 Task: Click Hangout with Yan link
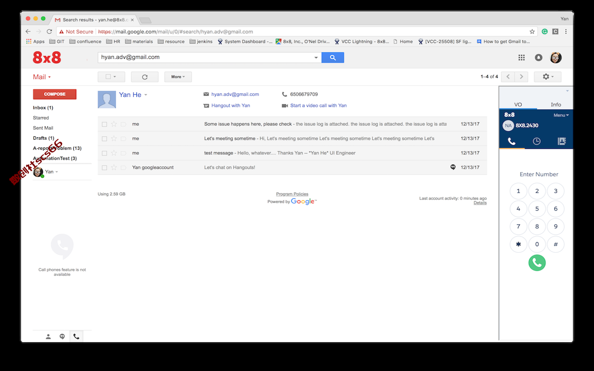[231, 105]
